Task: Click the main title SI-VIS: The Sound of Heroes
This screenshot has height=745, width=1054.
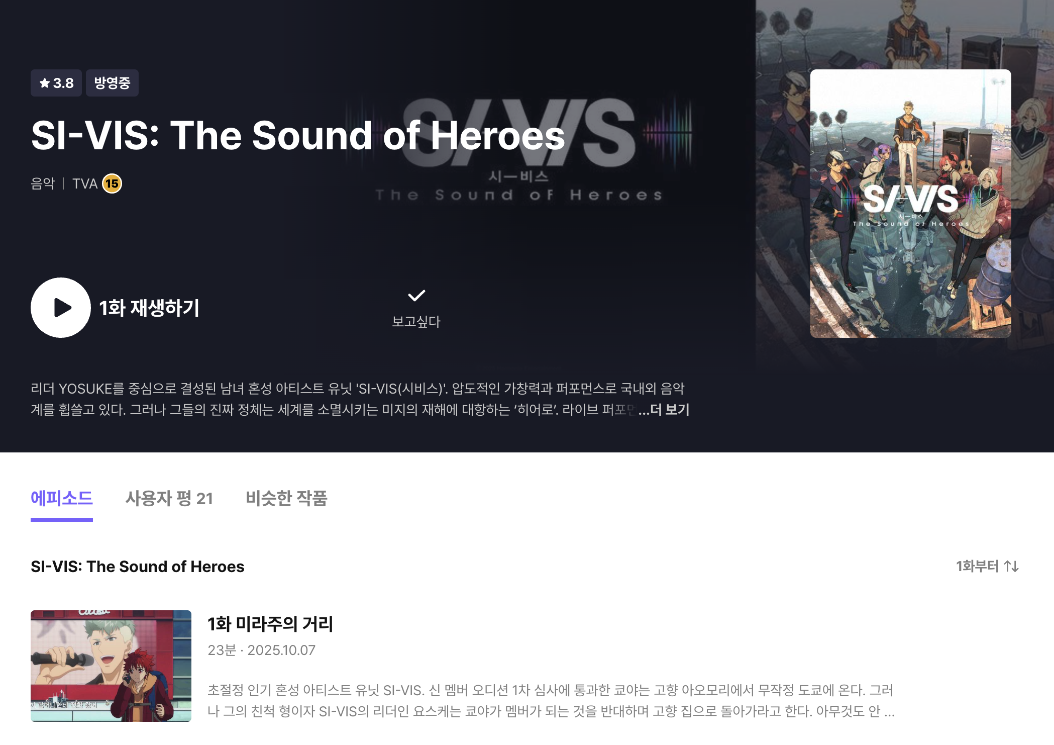Action: click(298, 135)
